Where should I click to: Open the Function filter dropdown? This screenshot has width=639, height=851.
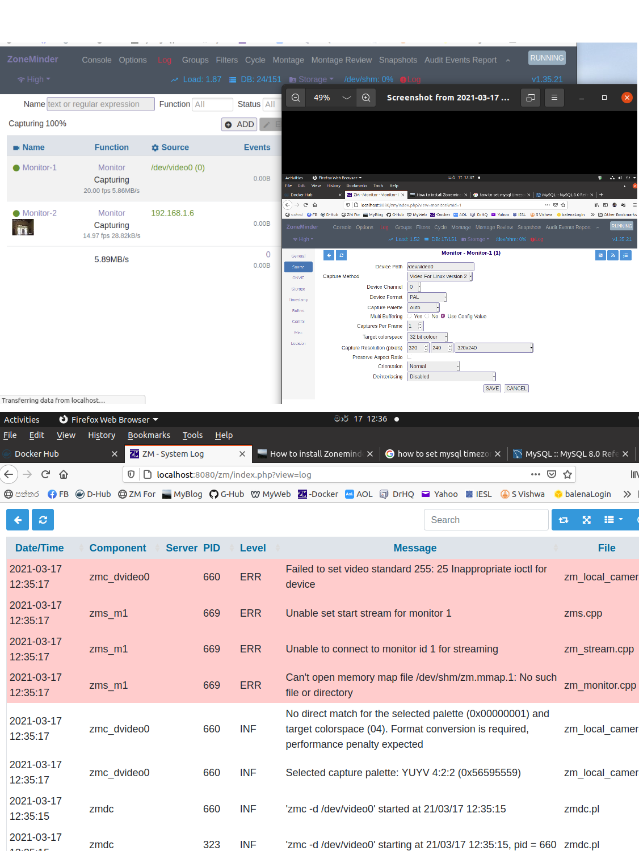pyautogui.click(x=212, y=104)
